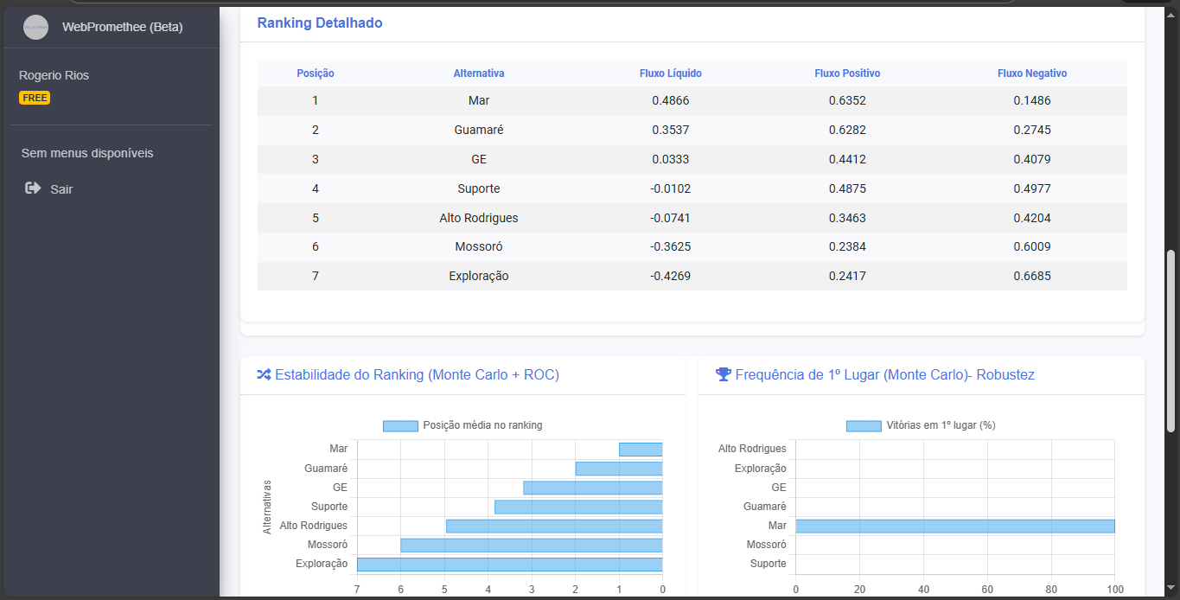Click the WebPromethee logo avatar

point(35,27)
